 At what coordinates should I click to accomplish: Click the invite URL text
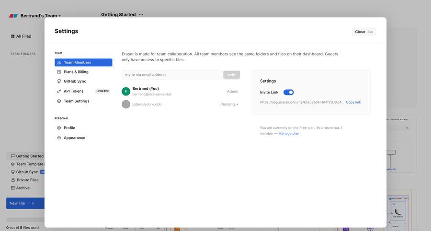tap(302, 102)
